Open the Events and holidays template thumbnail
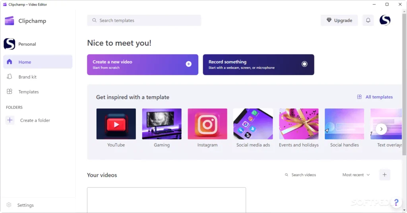 coord(299,124)
